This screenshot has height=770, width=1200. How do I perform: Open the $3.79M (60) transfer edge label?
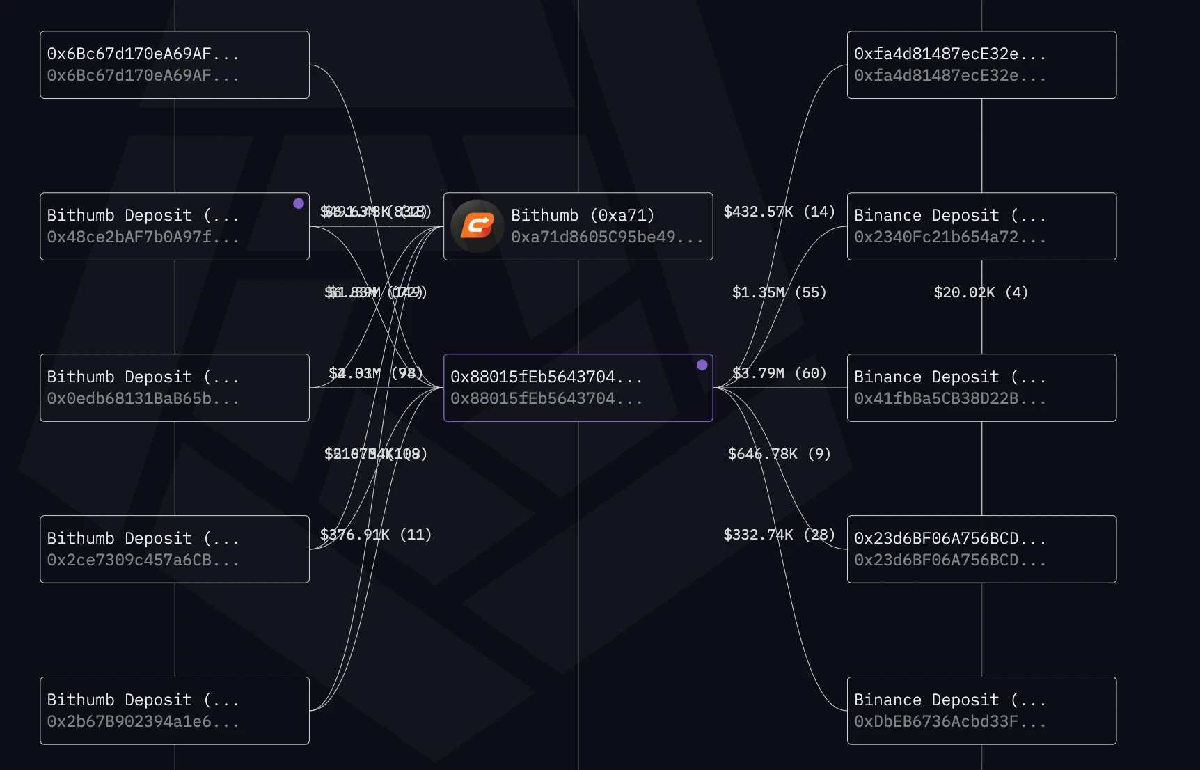pos(779,373)
